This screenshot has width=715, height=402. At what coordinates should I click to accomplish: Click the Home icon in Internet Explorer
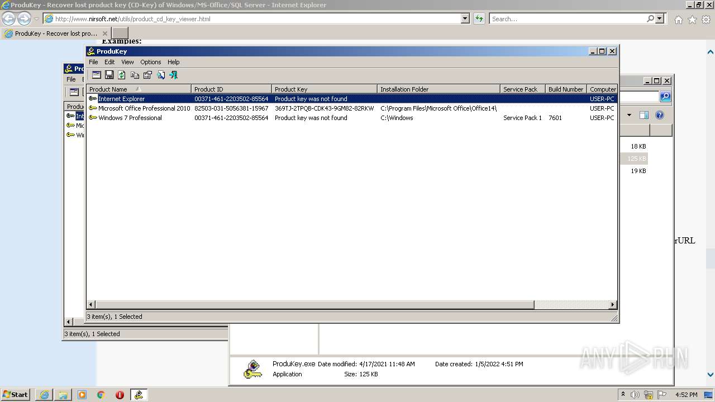pos(678,20)
